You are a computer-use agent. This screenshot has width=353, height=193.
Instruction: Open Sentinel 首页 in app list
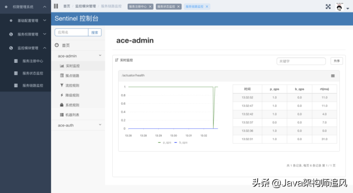coord(66,45)
